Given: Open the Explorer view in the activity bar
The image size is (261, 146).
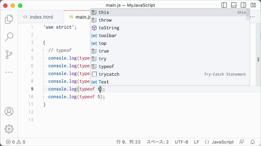Looking at the screenshot, I should pos(9,19).
